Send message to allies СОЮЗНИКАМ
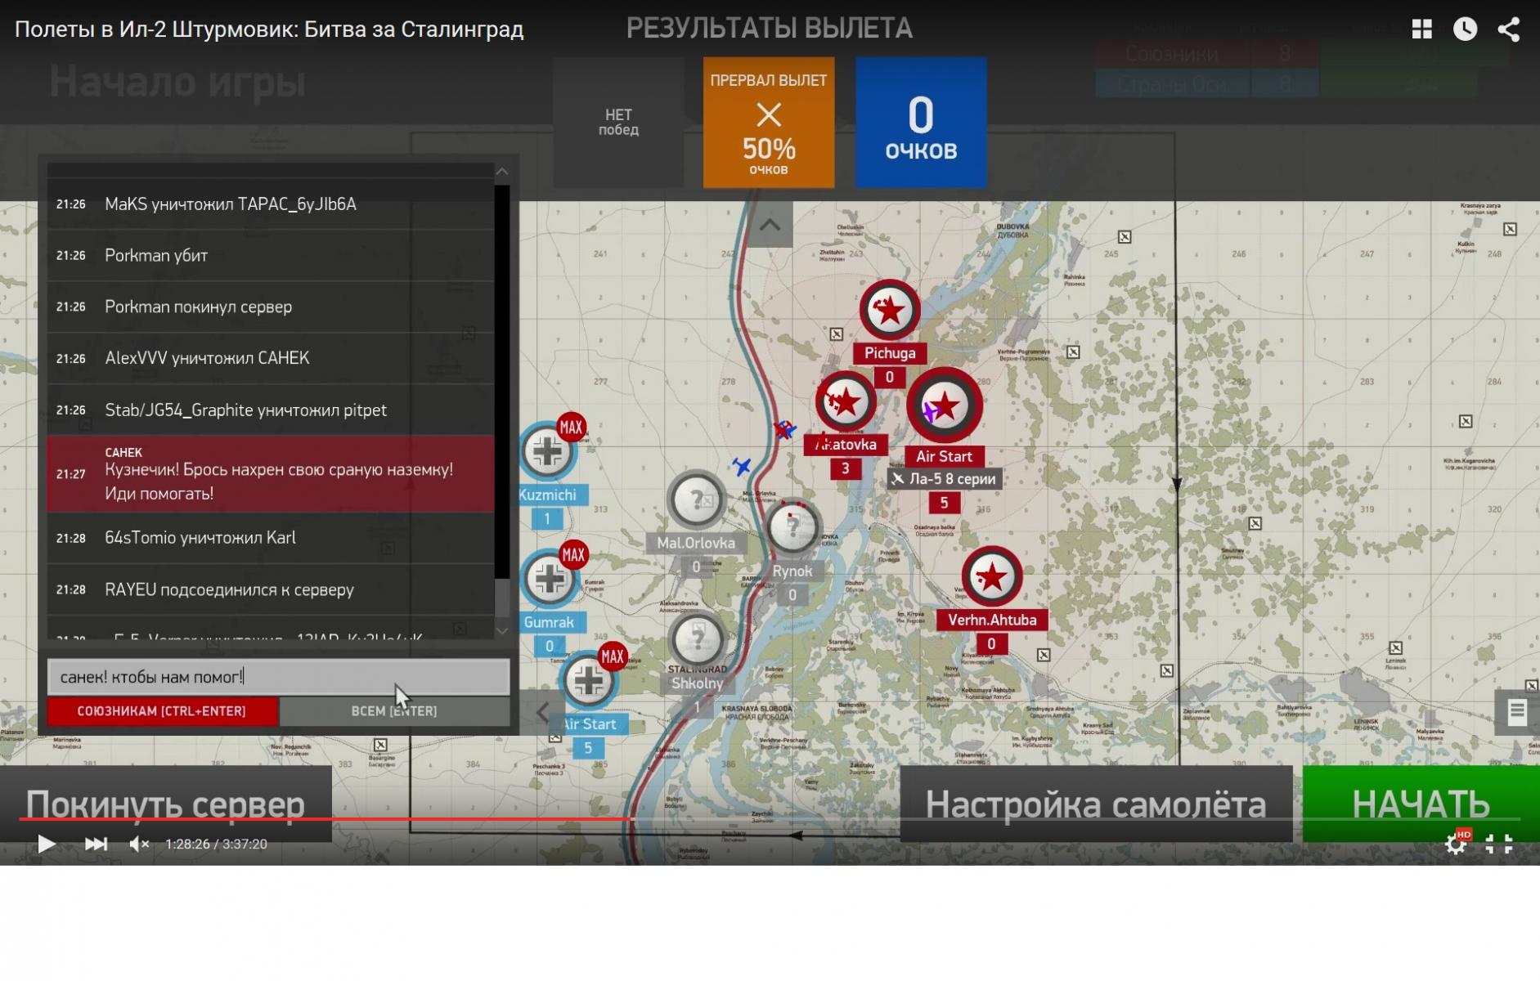This screenshot has height=981, width=1540. (x=162, y=711)
